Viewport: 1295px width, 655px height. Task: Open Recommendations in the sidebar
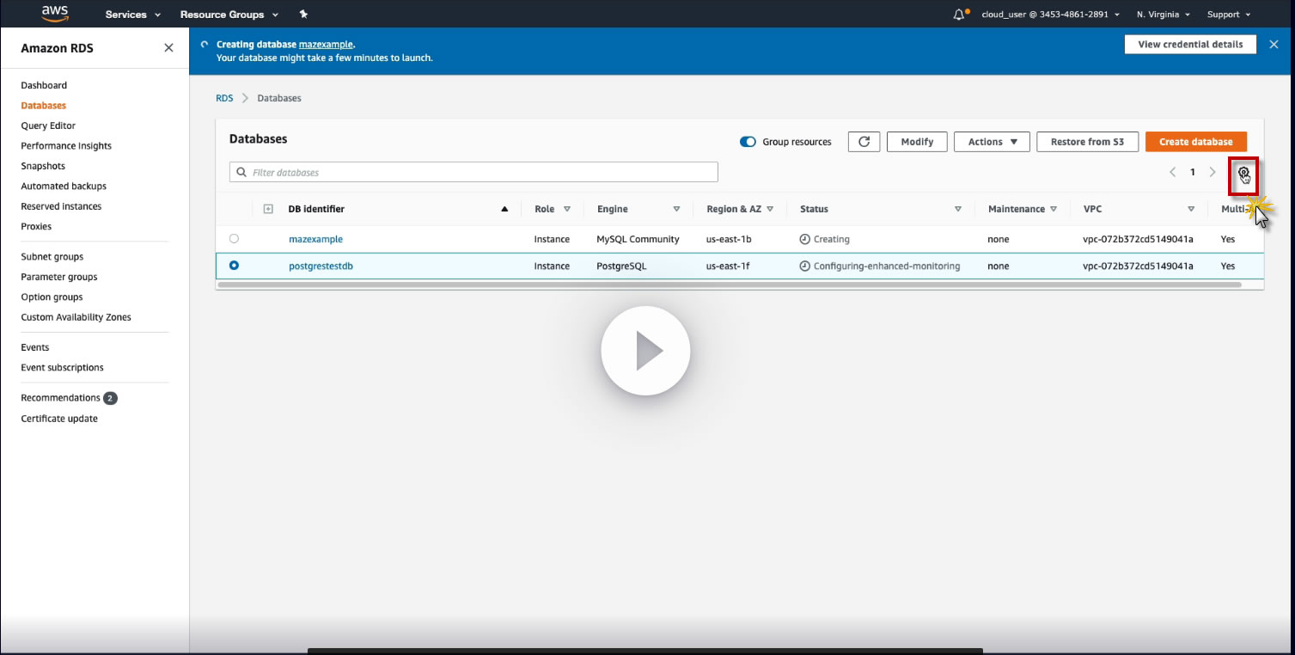pyautogui.click(x=60, y=398)
